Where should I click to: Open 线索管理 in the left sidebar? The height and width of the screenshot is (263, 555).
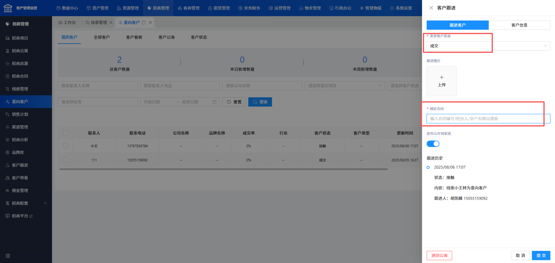click(26, 89)
